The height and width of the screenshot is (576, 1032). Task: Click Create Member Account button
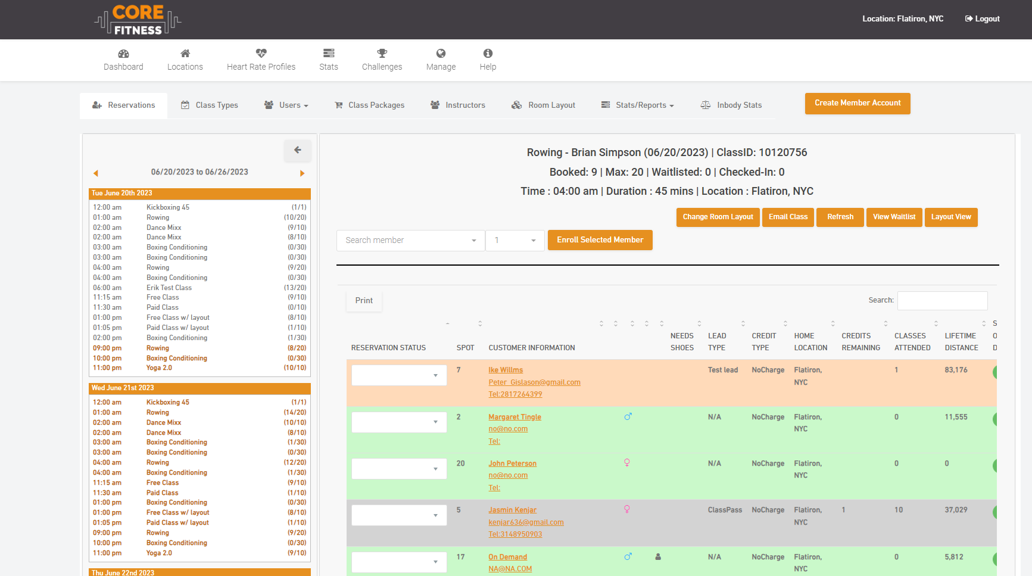click(858, 103)
